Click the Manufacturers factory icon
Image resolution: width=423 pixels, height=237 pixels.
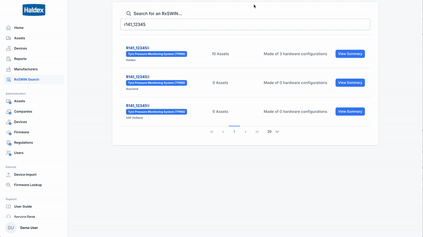[8, 69]
